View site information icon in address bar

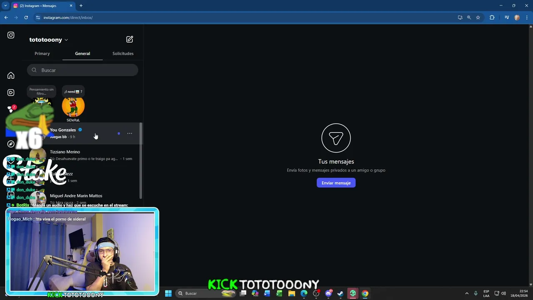click(38, 17)
